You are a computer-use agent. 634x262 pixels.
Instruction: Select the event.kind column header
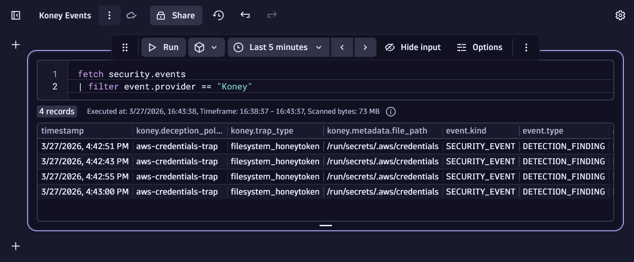[466, 131]
